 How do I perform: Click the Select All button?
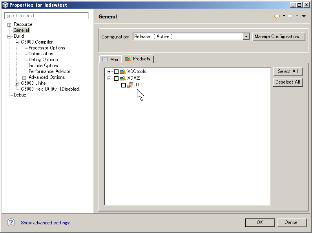point(288,71)
